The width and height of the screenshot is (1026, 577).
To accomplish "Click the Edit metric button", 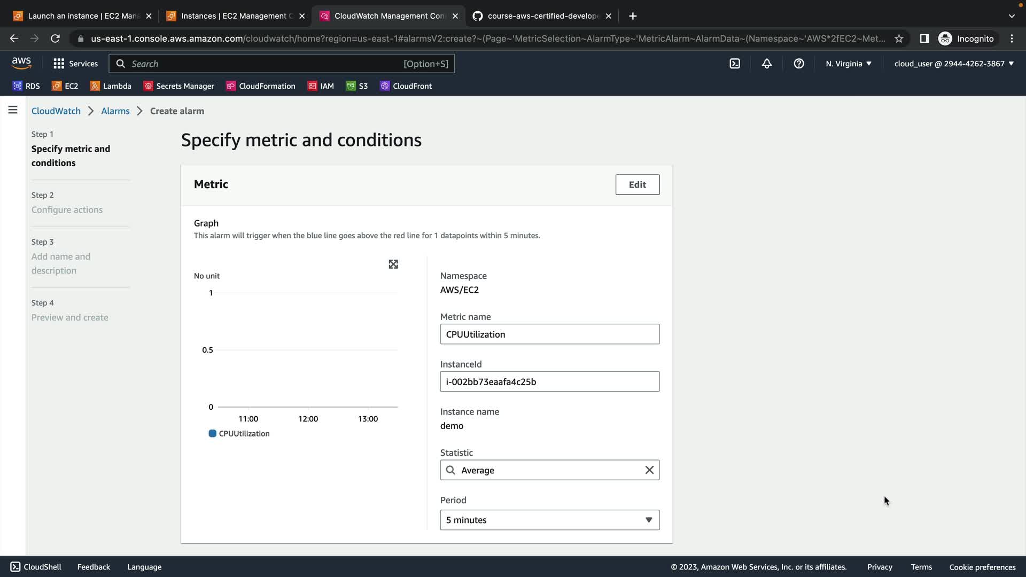I will tap(637, 184).
